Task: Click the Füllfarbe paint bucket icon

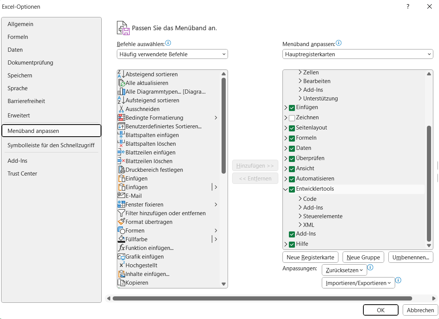Action: pos(121,239)
